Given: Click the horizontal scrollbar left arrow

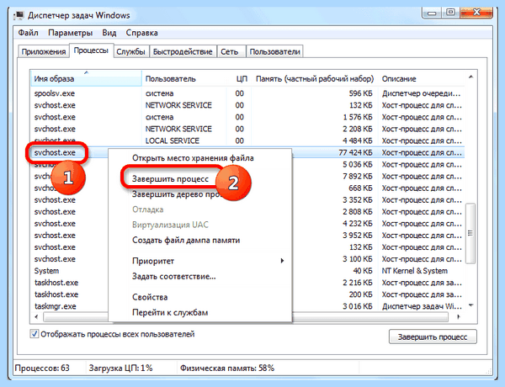Looking at the screenshot, I should pyautogui.click(x=36, y=317).
